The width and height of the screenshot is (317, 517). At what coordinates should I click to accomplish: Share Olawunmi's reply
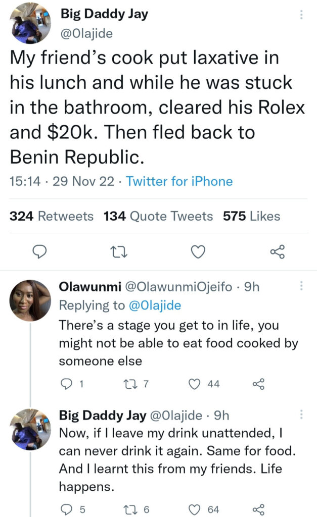[257, 384]
